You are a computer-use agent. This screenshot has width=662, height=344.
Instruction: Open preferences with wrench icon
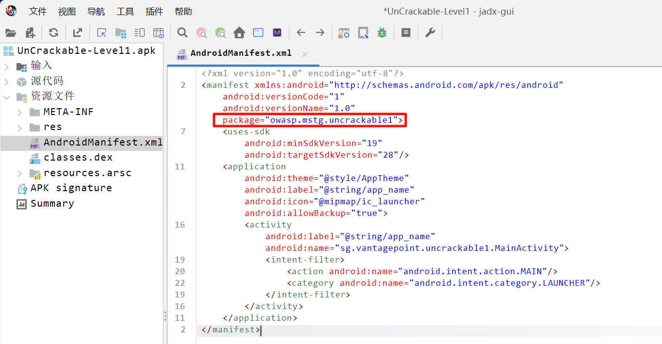(x=430, y=33)
